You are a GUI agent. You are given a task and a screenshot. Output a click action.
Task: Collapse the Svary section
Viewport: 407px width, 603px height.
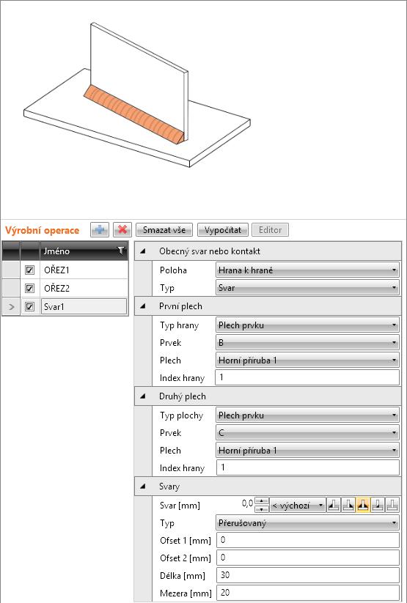143,486
